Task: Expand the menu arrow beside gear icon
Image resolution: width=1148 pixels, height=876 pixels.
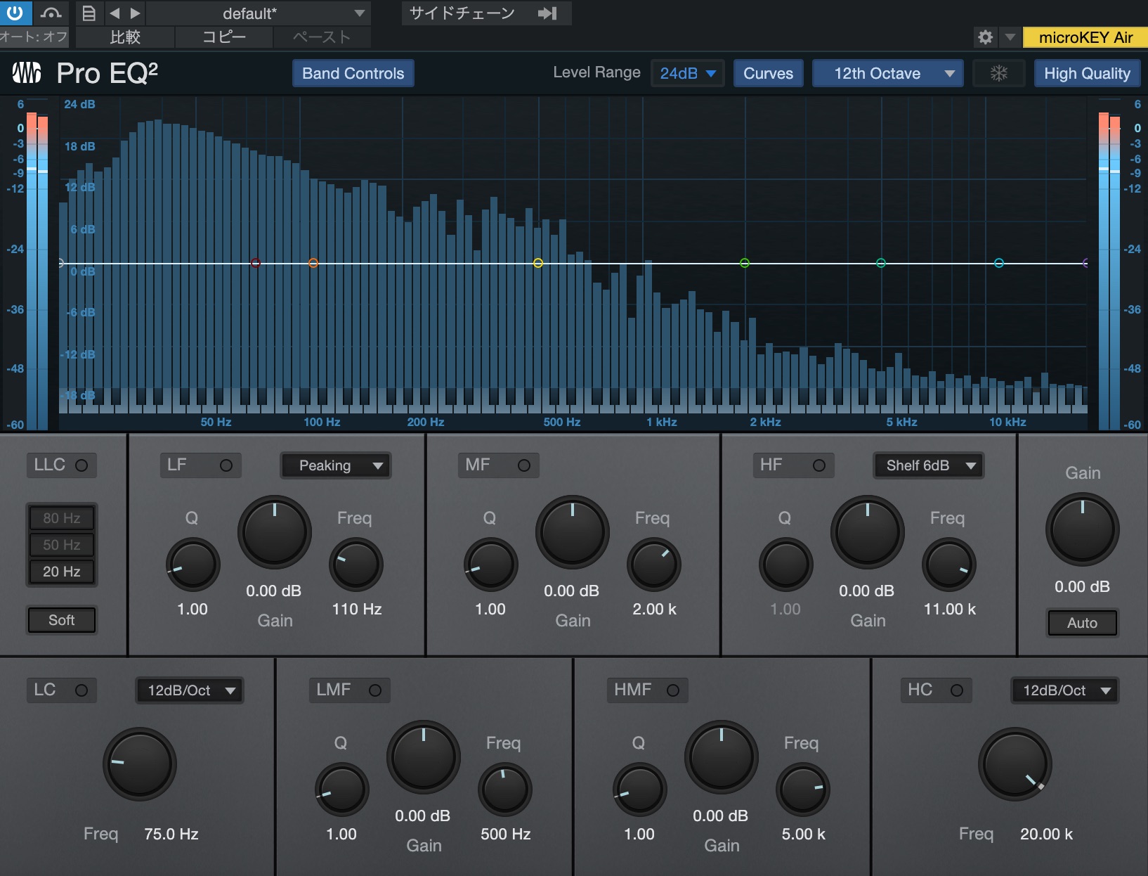Action: (x=1010, y=37)
